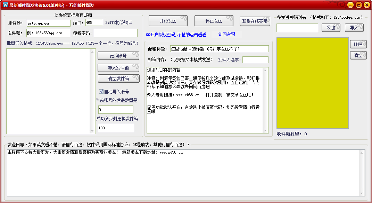Click the W application icon in title bar
The image size is (372, 203).
5,5
